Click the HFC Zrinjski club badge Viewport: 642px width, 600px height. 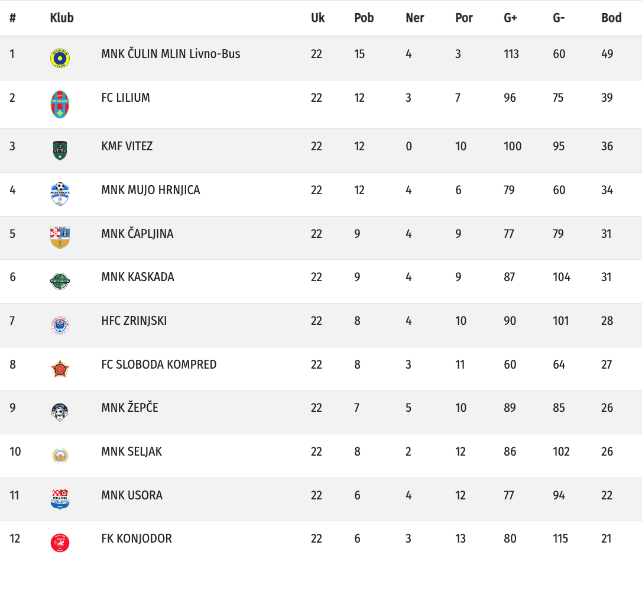(60, 325)
